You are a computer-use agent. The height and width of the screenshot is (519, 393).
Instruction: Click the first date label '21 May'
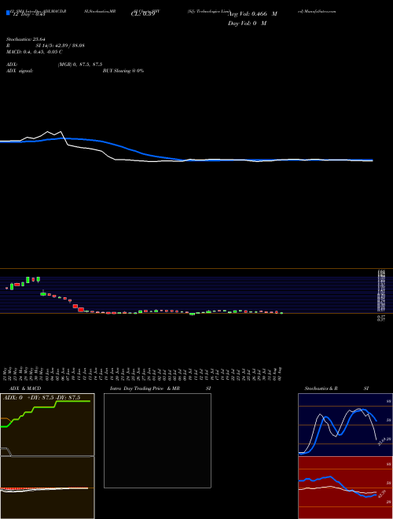(6, 374)
